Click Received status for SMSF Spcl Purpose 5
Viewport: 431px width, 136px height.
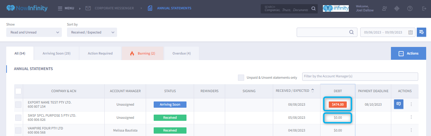(170, 118)
